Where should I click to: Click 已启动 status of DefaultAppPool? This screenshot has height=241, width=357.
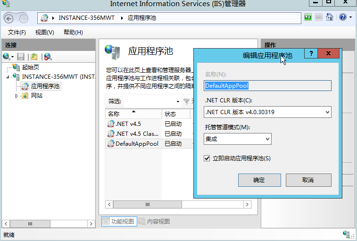[x=173, y=144]
